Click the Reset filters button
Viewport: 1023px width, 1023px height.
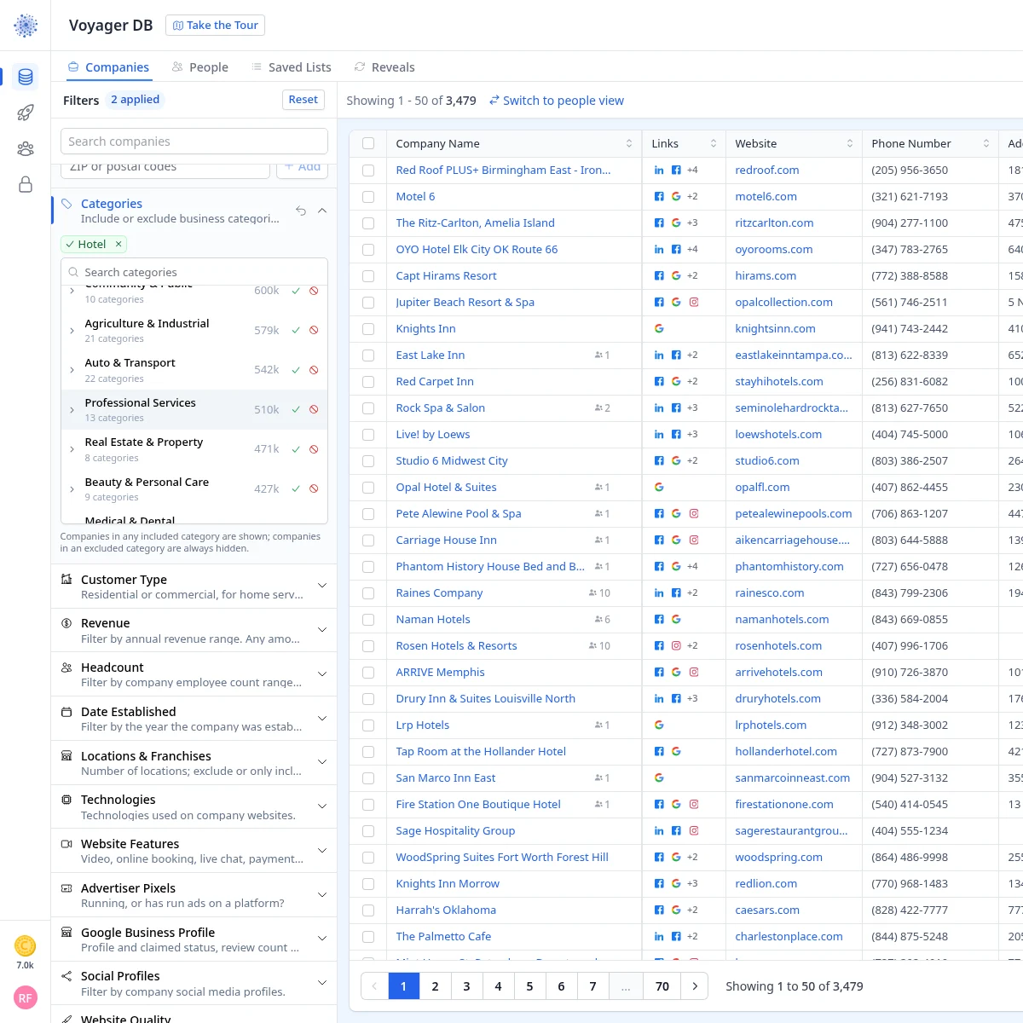click(303, 100)
